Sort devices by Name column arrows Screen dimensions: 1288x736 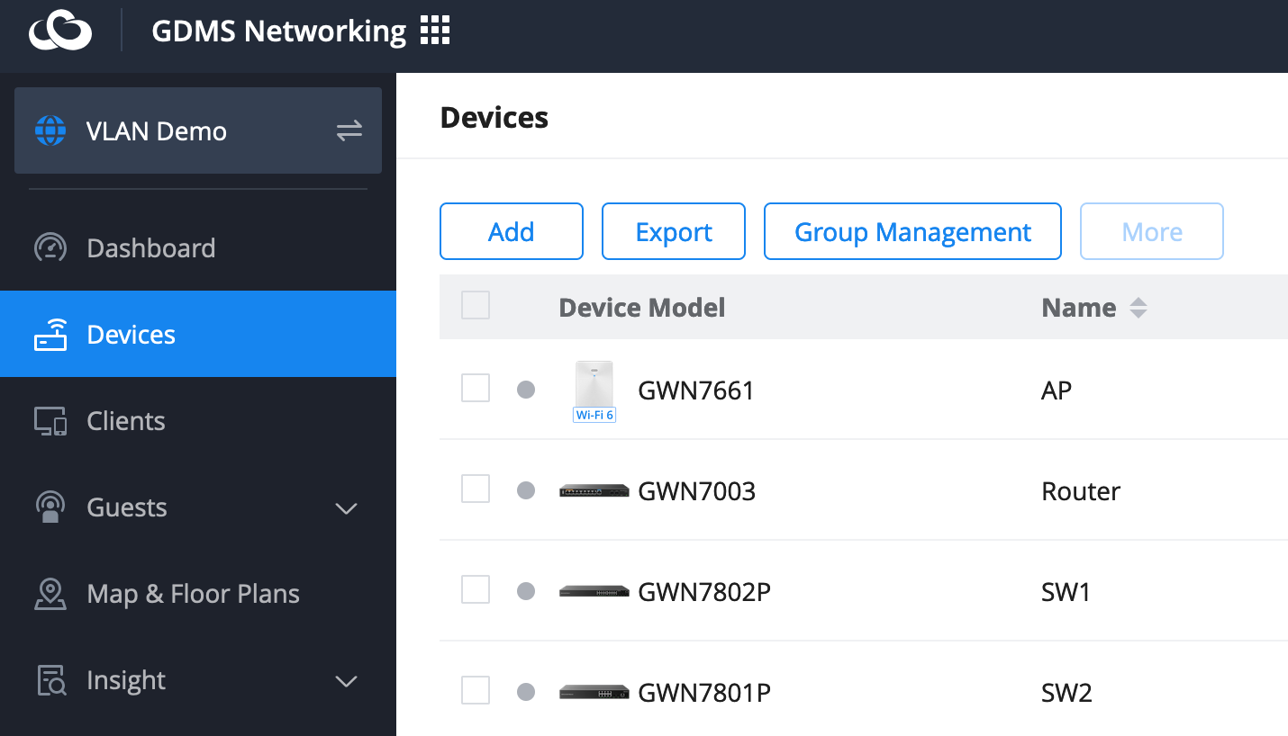tap(1138, 308)
